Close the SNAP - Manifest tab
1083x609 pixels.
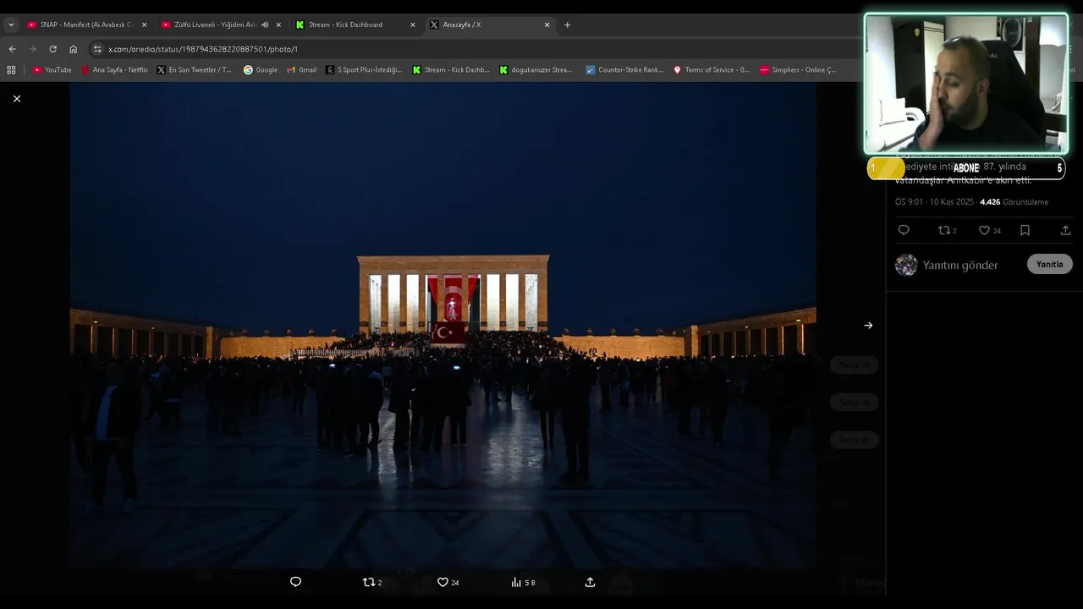pos(144,25)
